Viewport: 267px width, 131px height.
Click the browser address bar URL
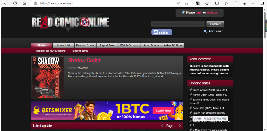(57, 3)
